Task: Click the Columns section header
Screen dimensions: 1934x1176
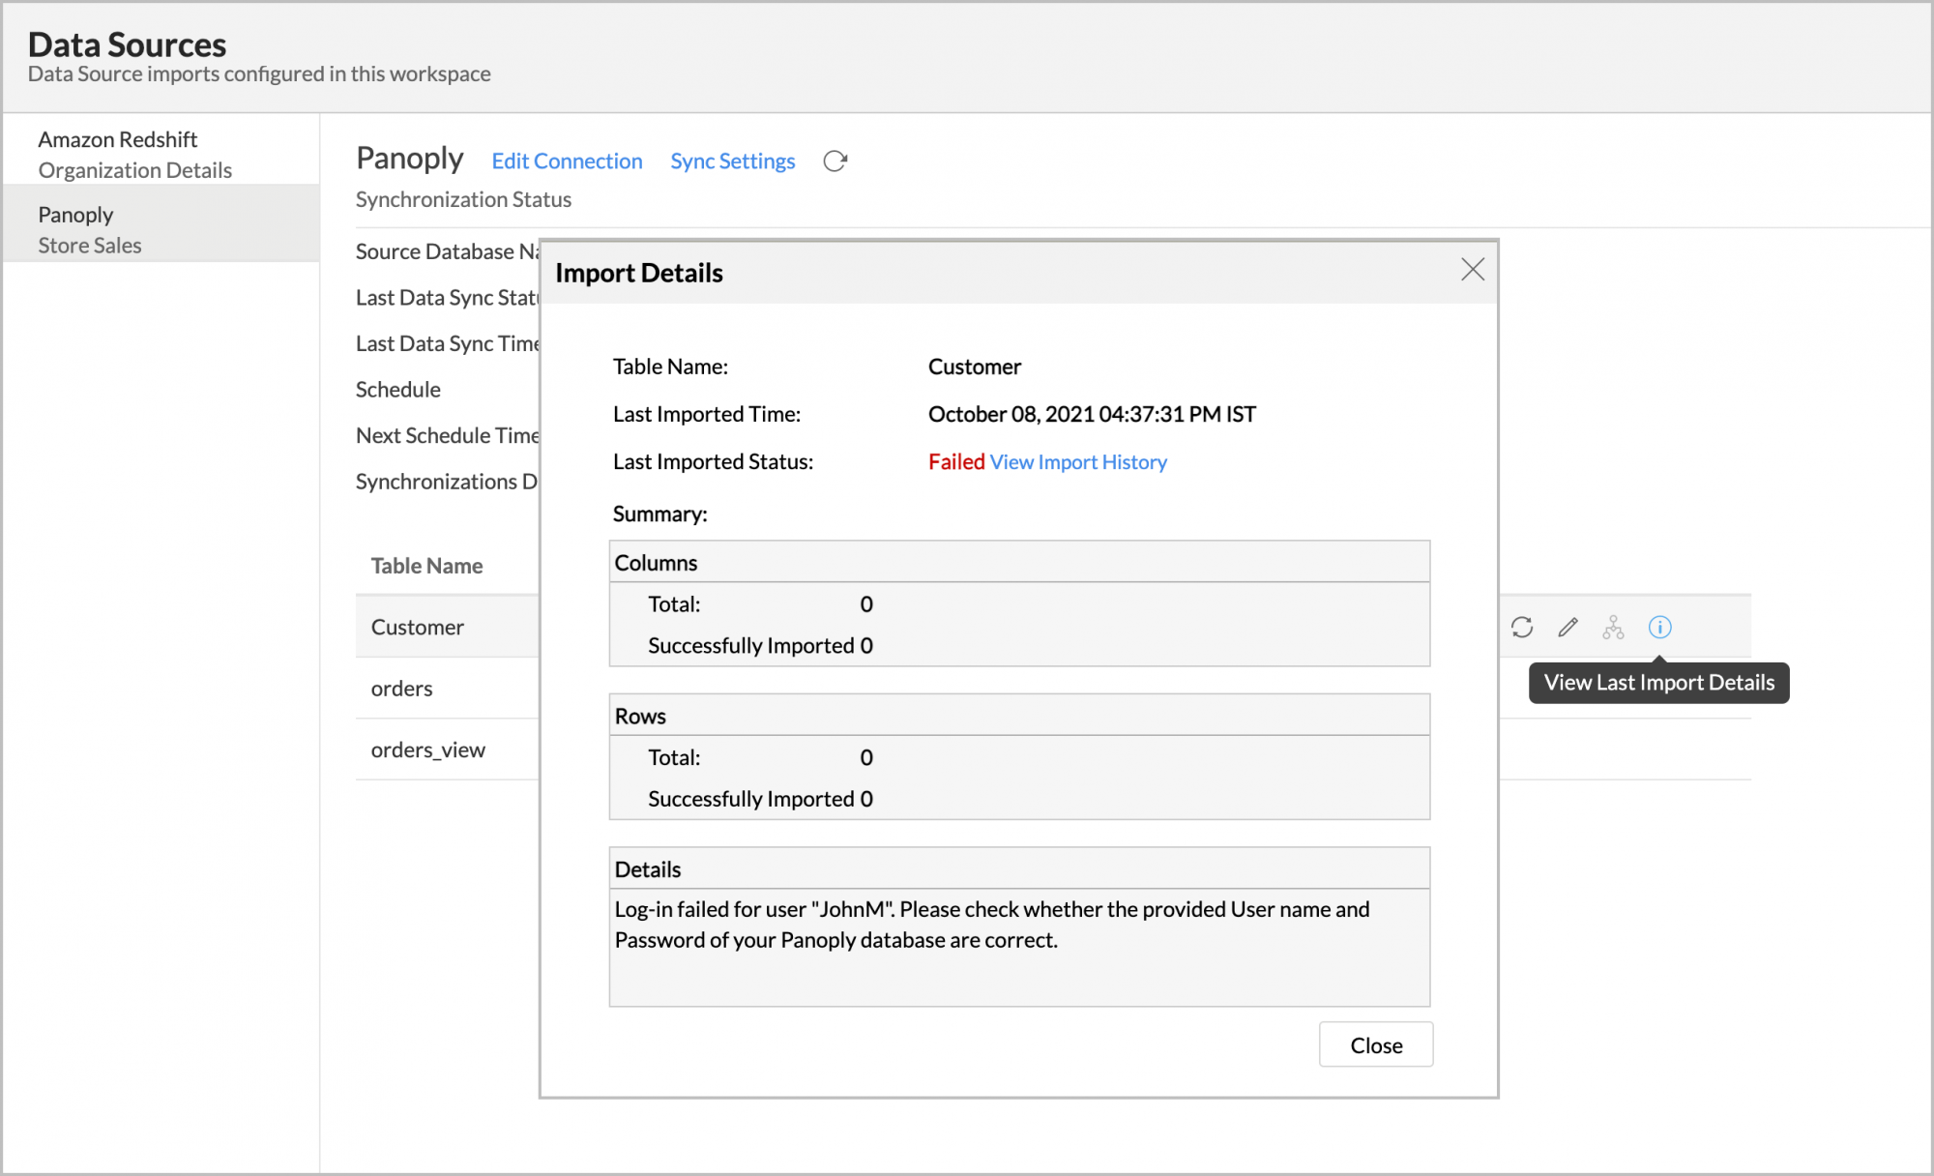Action: (1019, 563)
